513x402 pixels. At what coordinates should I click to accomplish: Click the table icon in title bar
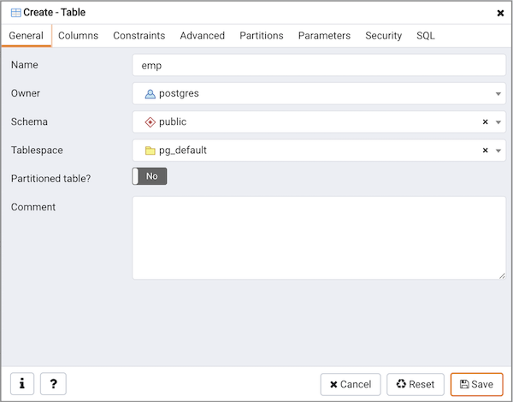pos(15,13)
